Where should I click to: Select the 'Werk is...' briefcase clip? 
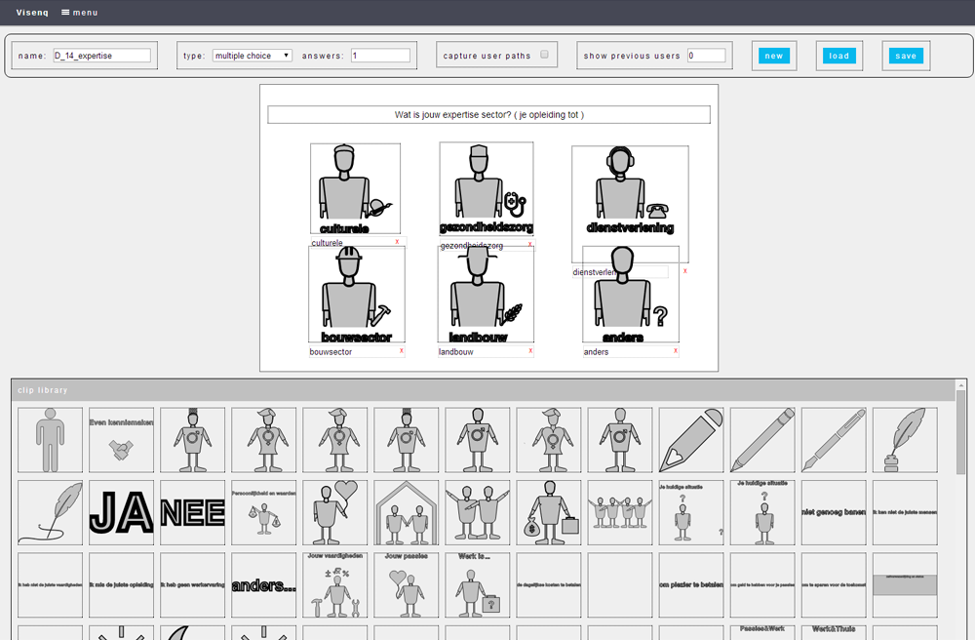point(478,585)
